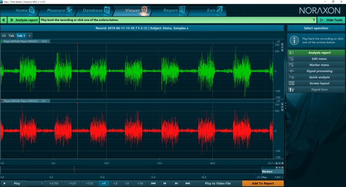The width and height of the screenshot is (346, 187).
Task: Select the All view tab
Action: pos(4,35)
